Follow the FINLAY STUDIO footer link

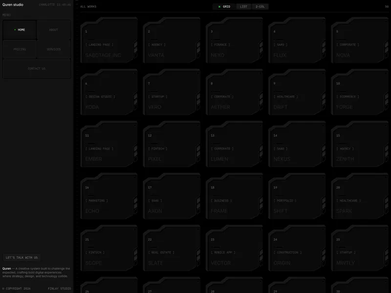59,289
